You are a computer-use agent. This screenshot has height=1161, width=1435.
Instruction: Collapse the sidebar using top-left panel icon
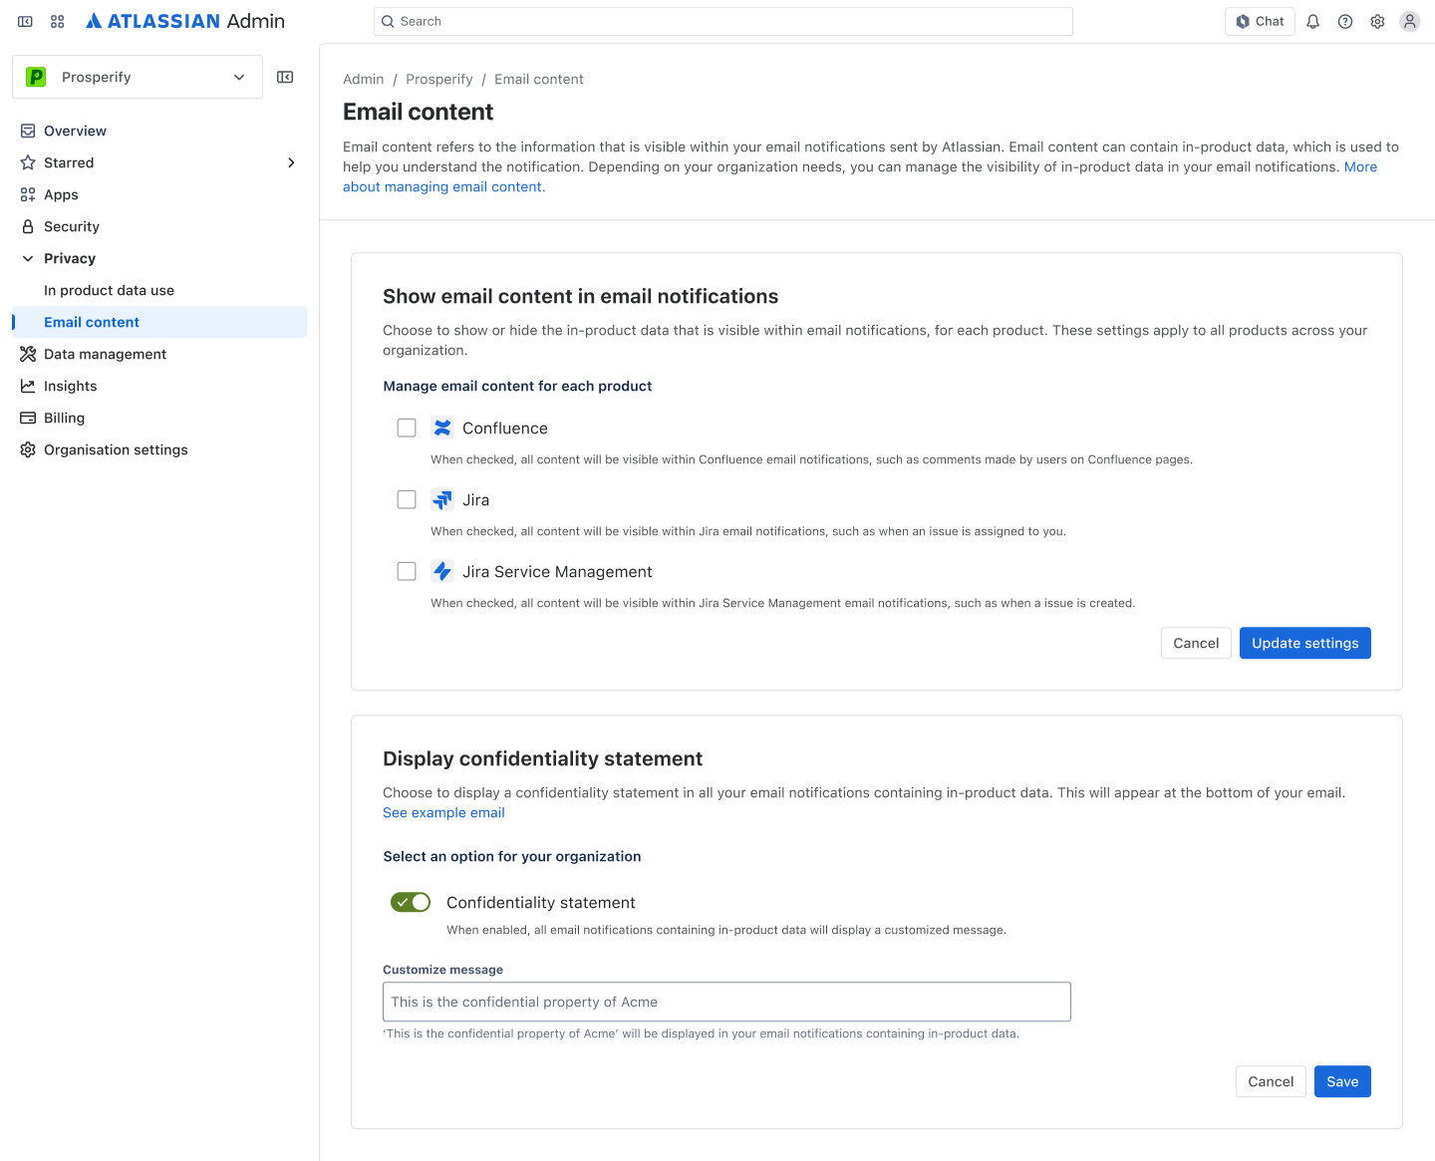(x=26, y=21)
